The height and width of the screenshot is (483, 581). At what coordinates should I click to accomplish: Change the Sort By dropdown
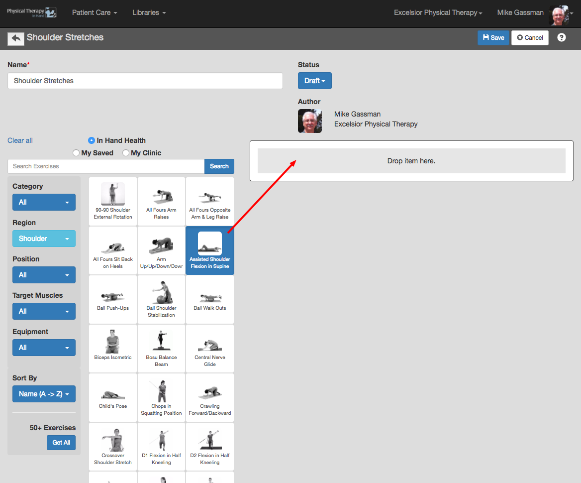tap(44, 393)
